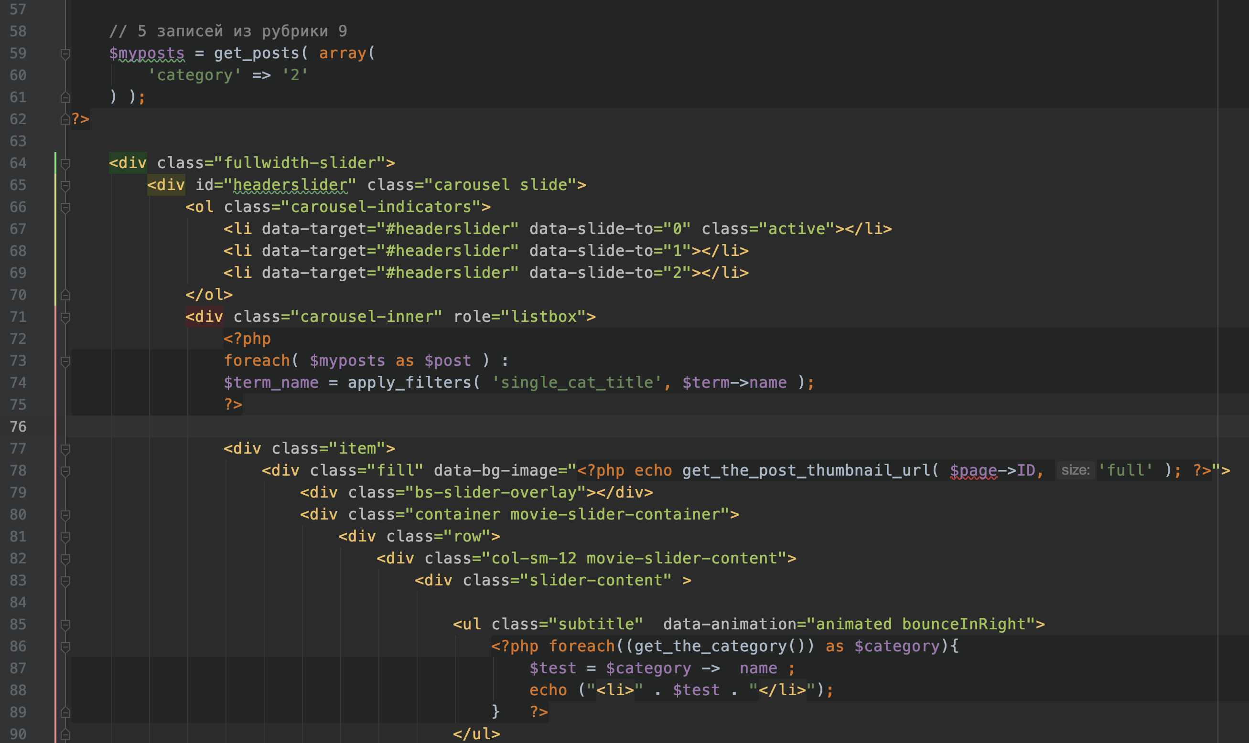Collapse the subtitle ul fold on line 85

(x=65, y=625)
